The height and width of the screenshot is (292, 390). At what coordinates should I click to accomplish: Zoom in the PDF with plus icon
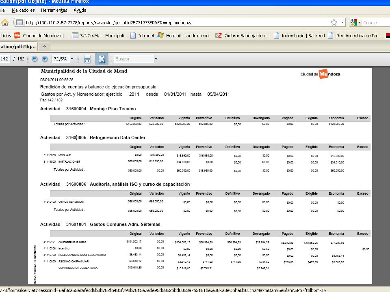(x=45, y=59)
